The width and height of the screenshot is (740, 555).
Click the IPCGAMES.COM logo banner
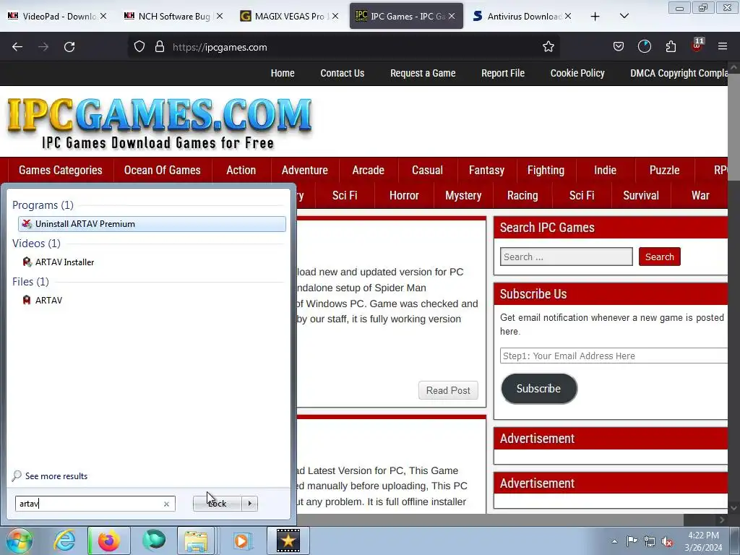160,123
